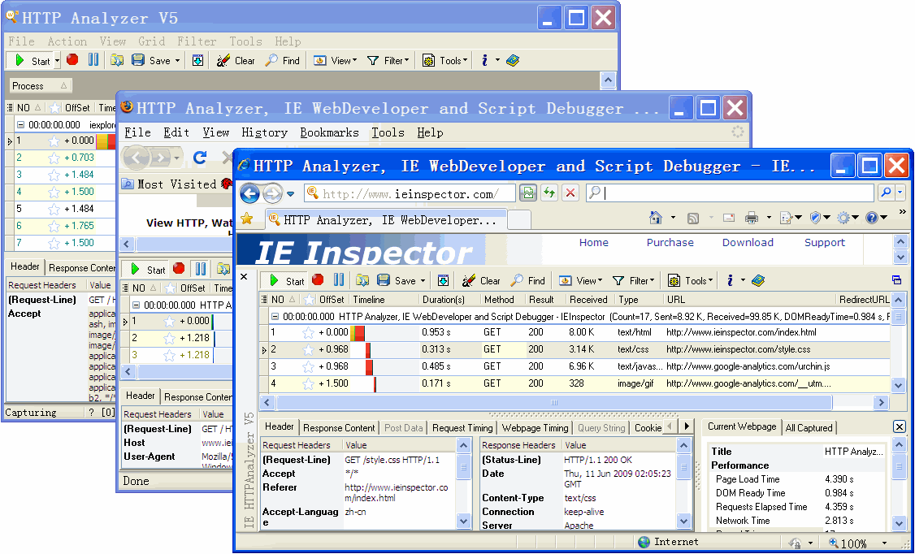915x554 pixels.
Task: Open the Filter dropdown in the IE analyzer toolbar
Action: click(634, 280)
